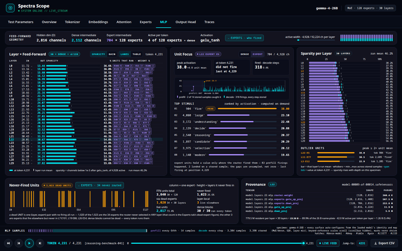Viewport: 402px width, 251px height.
Task: Open the Experts tab
Action: [x=146, y=22]
